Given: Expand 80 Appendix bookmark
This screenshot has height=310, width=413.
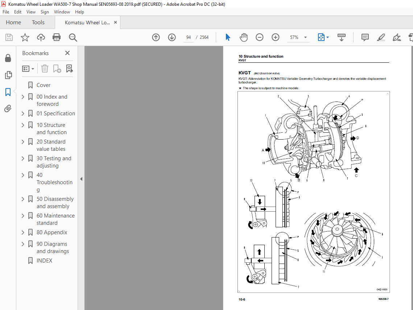Looking at the screenshot, I should point(23,232).
